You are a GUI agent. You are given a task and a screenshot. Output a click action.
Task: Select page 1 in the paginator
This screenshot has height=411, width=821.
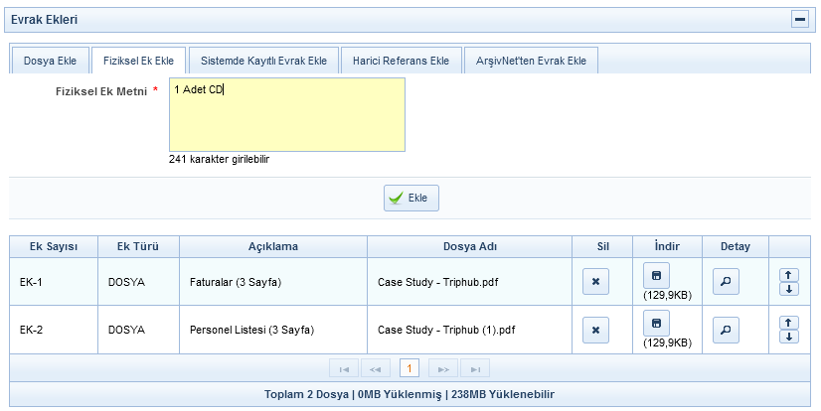click(x=409, y=369)
